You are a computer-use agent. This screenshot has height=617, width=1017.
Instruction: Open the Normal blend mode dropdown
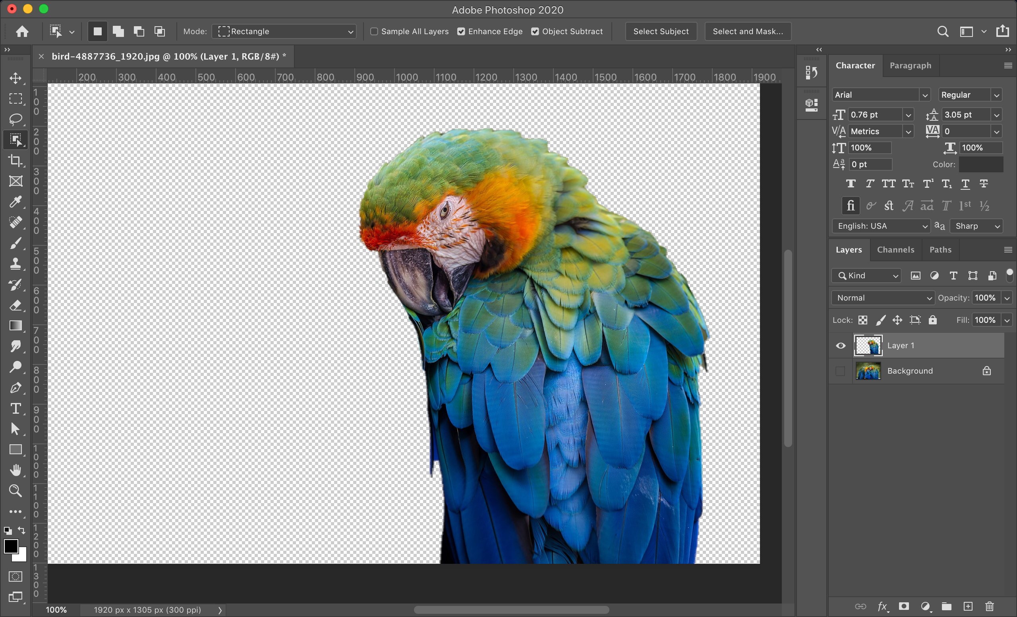click(882, 298)
